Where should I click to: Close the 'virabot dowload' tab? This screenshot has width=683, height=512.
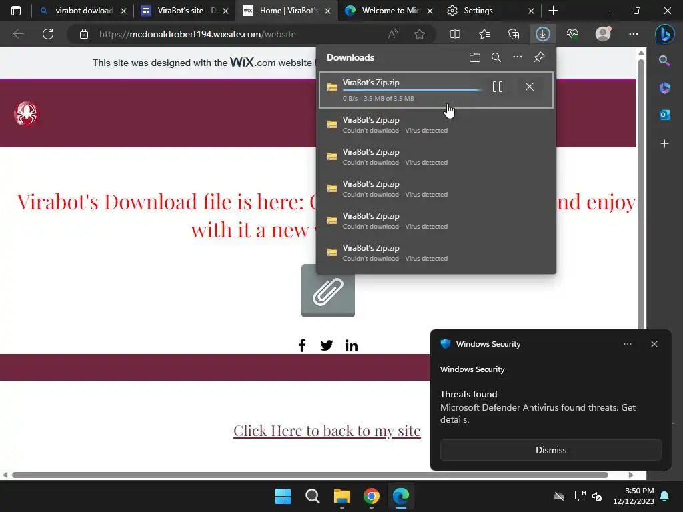(123, 11)
